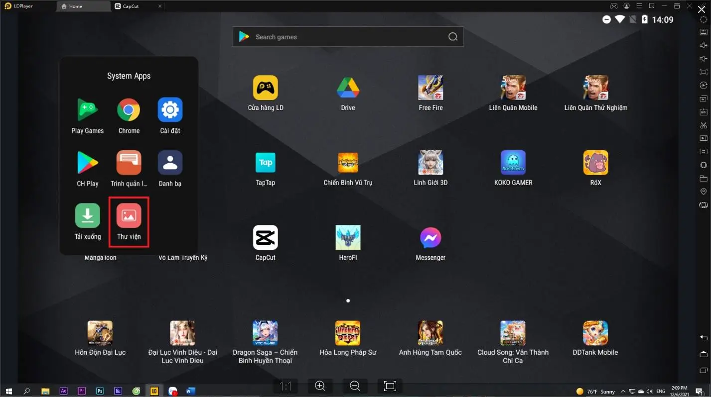
Task: Click the video recorder sidebar icon
Action: pos(704,138)
